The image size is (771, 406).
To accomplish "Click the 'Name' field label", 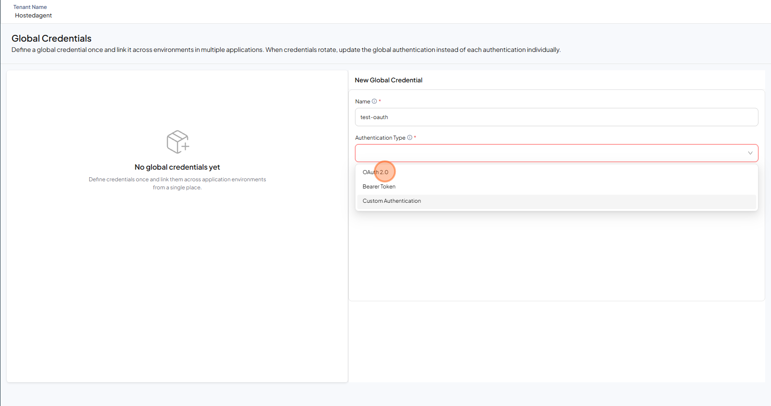I will point(363,102).
